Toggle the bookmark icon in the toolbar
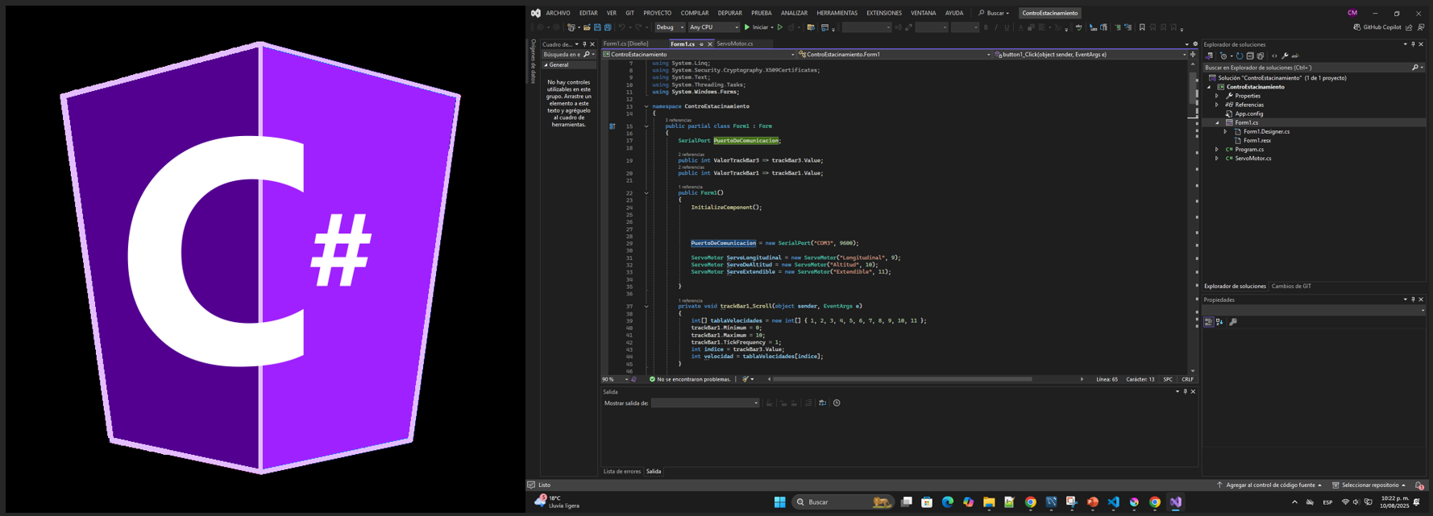The width and height of the screenshot is (1433, 516). (1142, 27)
